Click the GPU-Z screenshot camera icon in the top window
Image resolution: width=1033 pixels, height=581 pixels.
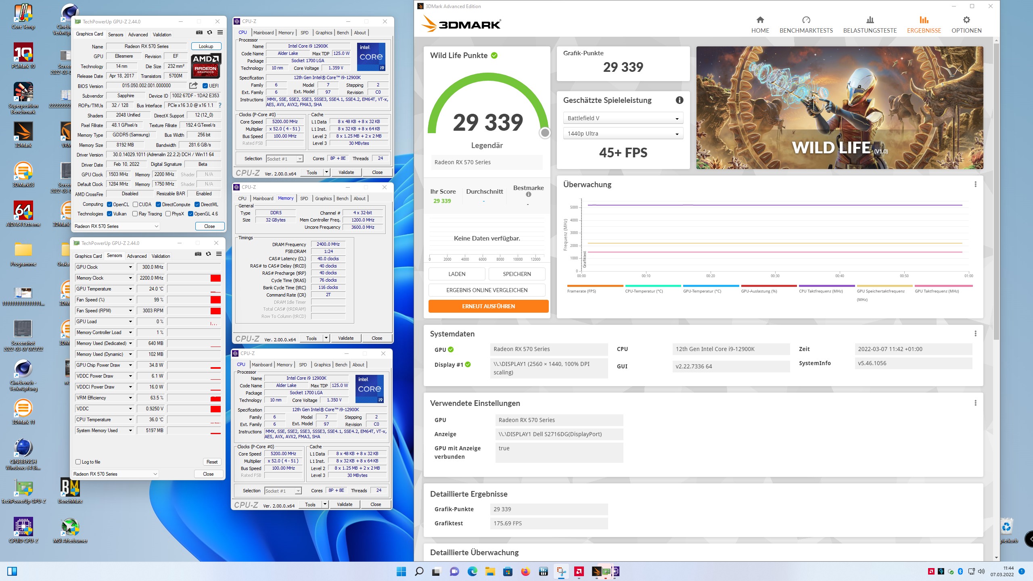pyautogui.click(x=199, y=33)
